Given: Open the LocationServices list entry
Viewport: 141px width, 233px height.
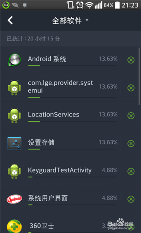Looking at the screenshot, I should click(x=69, y=116).
